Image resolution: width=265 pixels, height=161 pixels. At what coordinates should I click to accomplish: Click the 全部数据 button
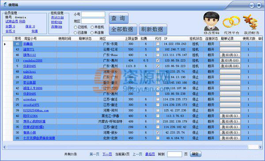point(122,29)
